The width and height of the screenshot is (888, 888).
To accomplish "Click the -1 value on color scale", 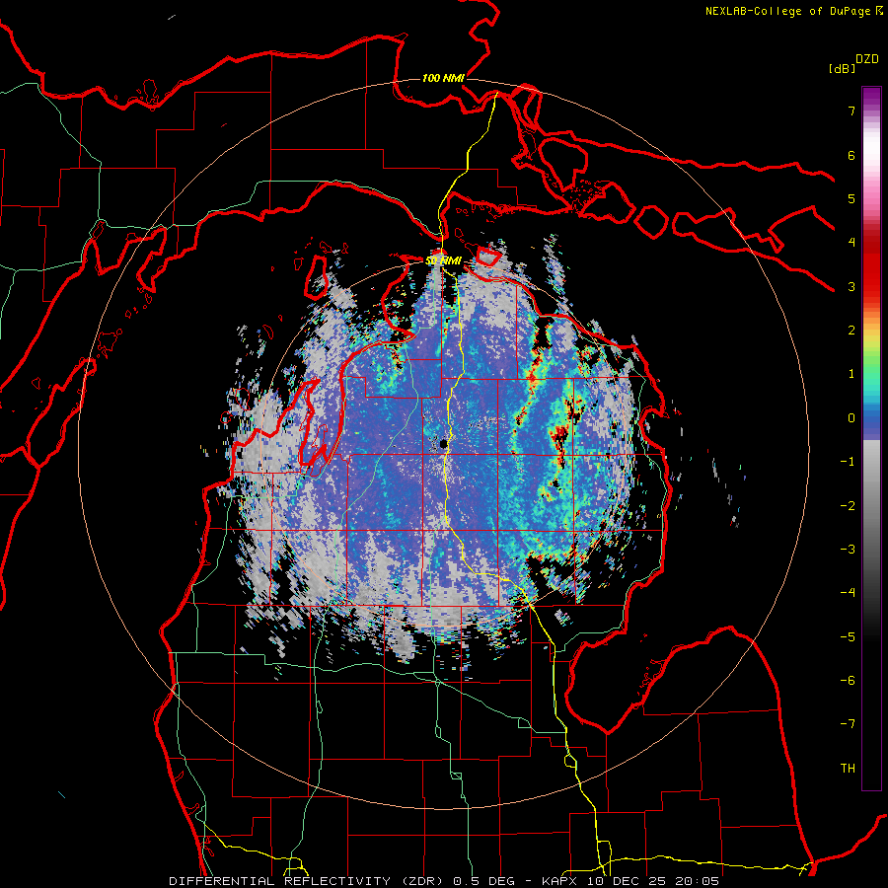I will pyautogui.click(x=848, y=462).
